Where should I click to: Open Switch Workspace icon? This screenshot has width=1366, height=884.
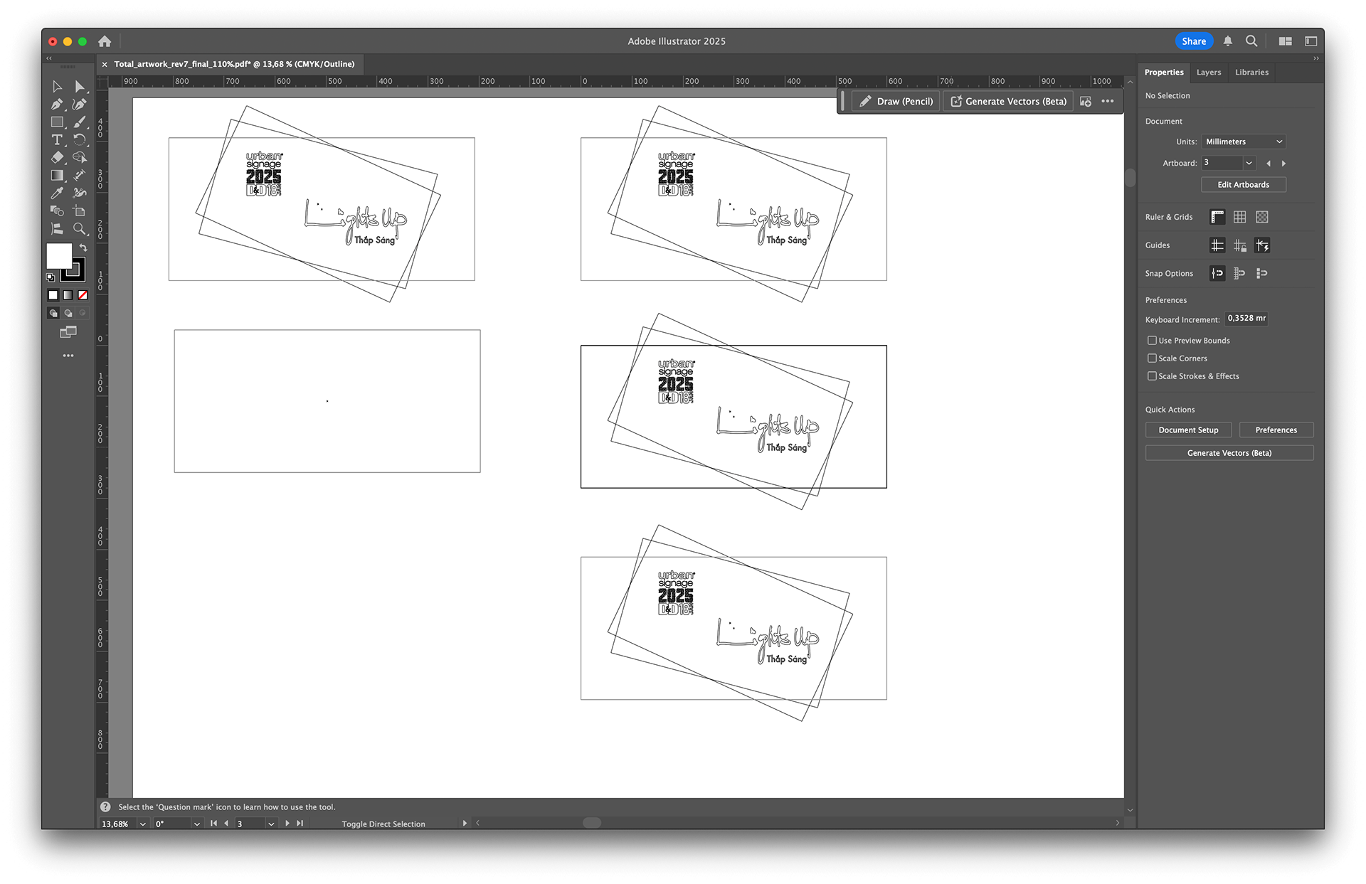[1311, 41]
